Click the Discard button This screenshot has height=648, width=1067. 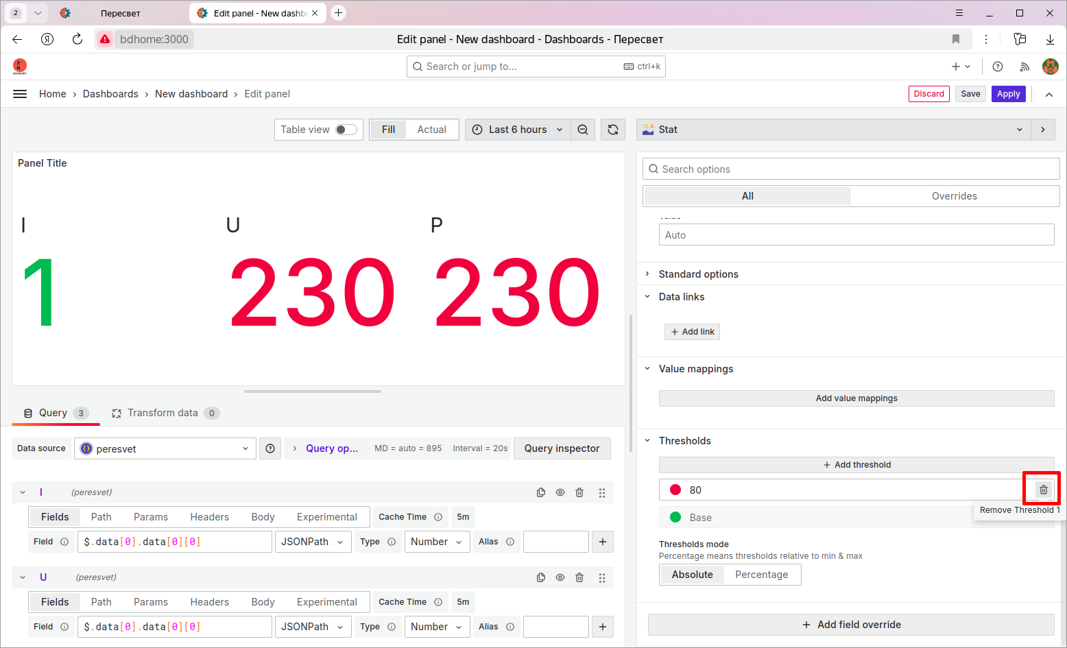click(928, 94)
